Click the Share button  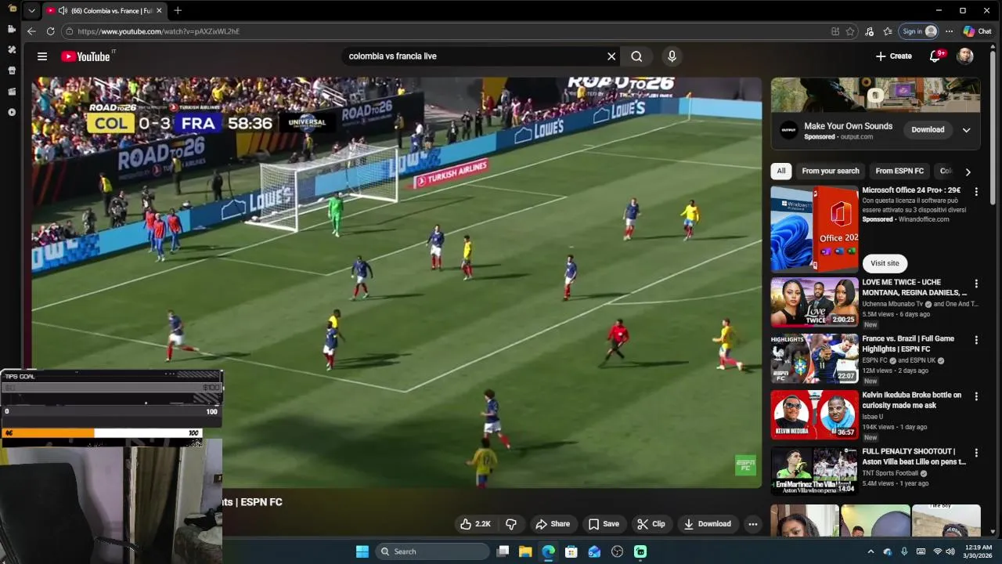click(x=552, y=524)
